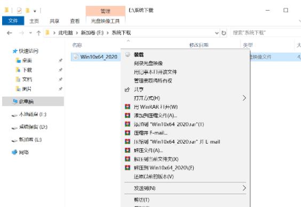The height and width of the screenshot is (207, 301).
Task: Select the 管理 contextual tab header
Action: [105, 11]
